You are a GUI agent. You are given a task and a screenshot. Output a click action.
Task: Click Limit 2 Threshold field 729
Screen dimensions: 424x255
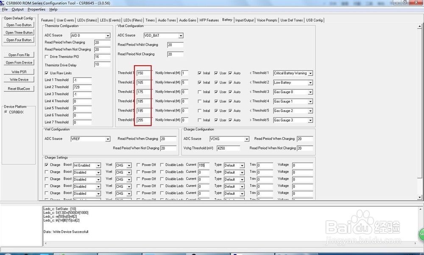coord(82,87)
